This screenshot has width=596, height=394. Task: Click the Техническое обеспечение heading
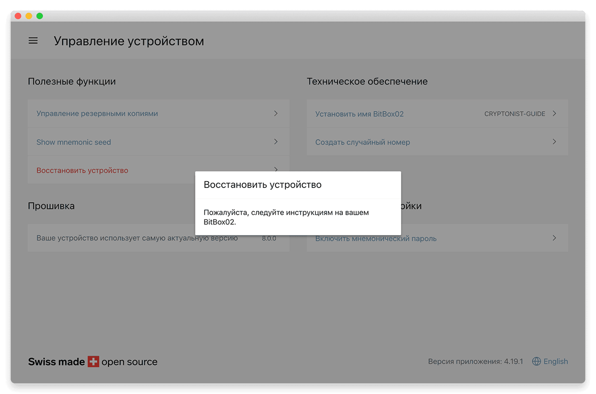(367, 81)
